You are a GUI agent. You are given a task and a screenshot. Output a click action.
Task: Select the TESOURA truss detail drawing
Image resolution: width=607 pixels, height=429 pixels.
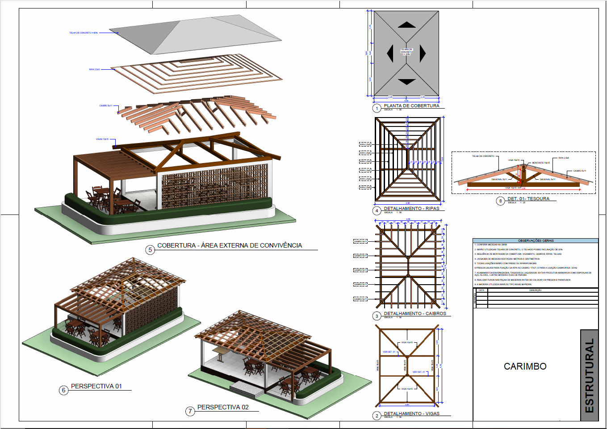point(523,176)
